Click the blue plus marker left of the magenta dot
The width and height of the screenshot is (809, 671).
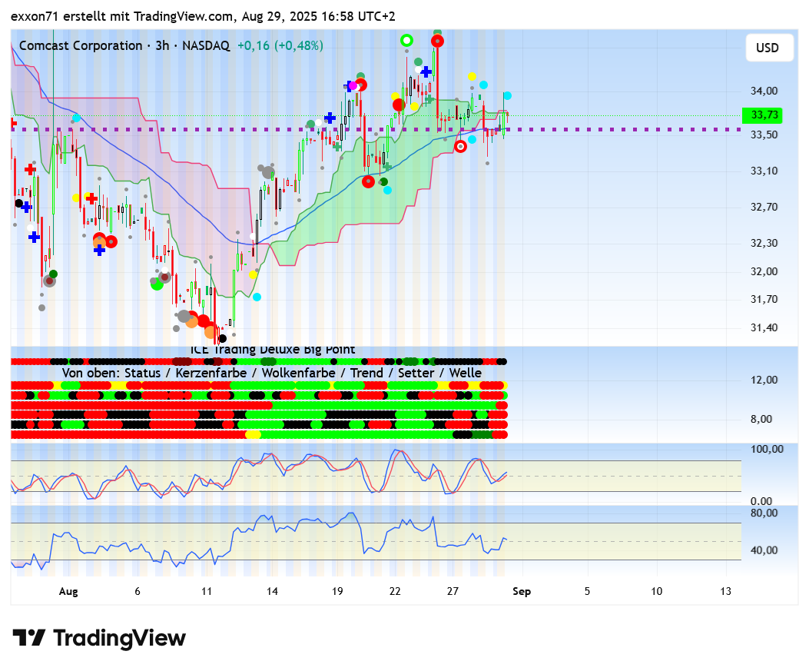[347, 86]
